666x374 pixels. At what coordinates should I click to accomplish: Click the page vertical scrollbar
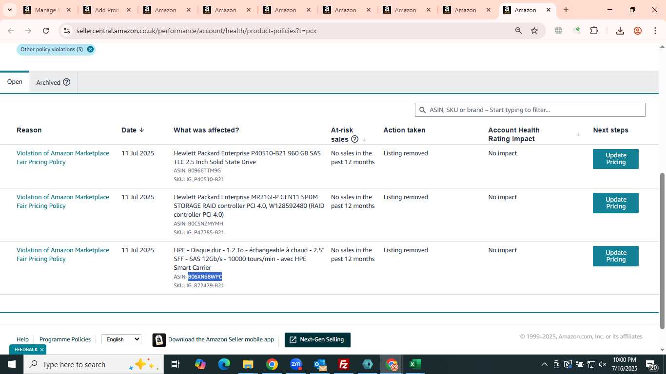pos(662,251)
